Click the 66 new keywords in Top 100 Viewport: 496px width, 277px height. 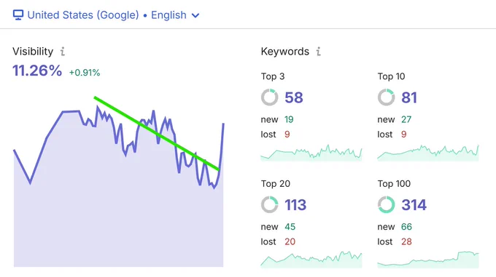point(406,227)
